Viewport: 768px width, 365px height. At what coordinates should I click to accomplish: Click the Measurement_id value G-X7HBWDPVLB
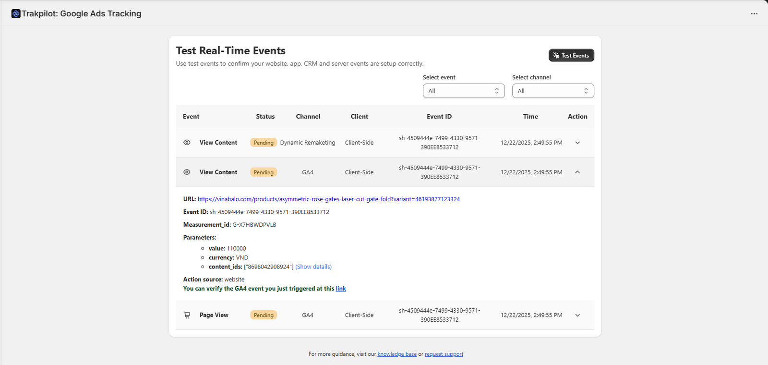(254, 225)
